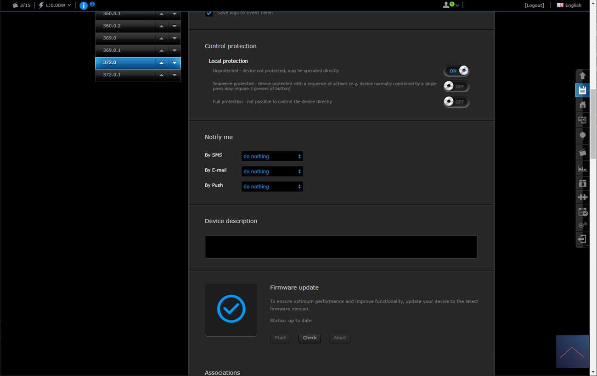Screen dimensions: 597x376
Task: Expand the power consumption L:0.00W indicator
Action: pyautogui.click(x=55, y=6)
